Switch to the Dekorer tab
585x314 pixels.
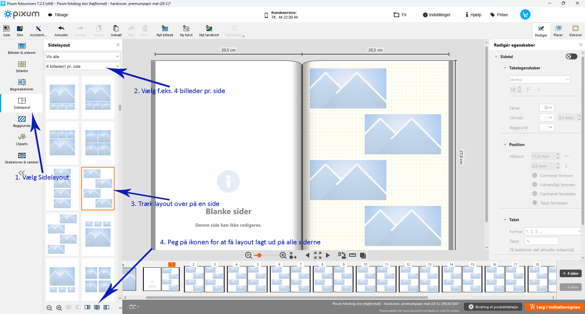tap(575, 31)
